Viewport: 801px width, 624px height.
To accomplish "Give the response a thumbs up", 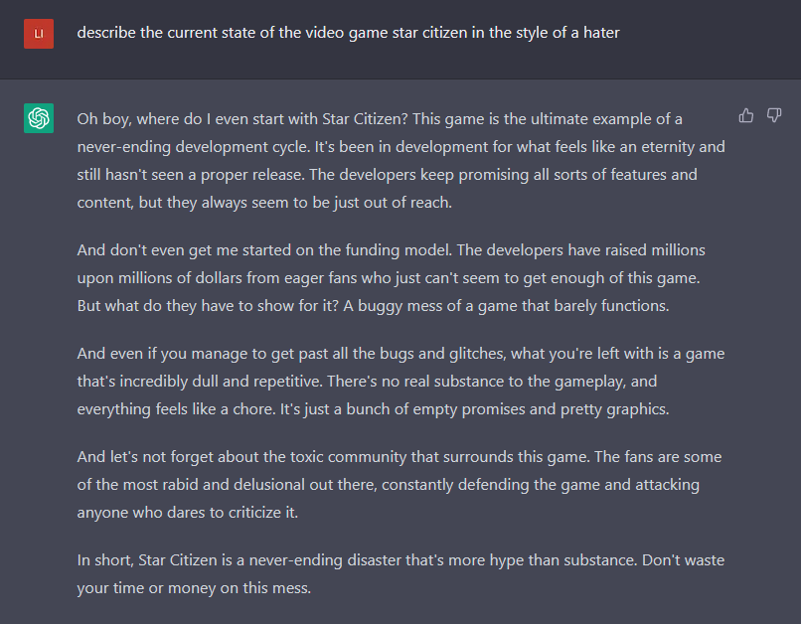I will point(745,116).
